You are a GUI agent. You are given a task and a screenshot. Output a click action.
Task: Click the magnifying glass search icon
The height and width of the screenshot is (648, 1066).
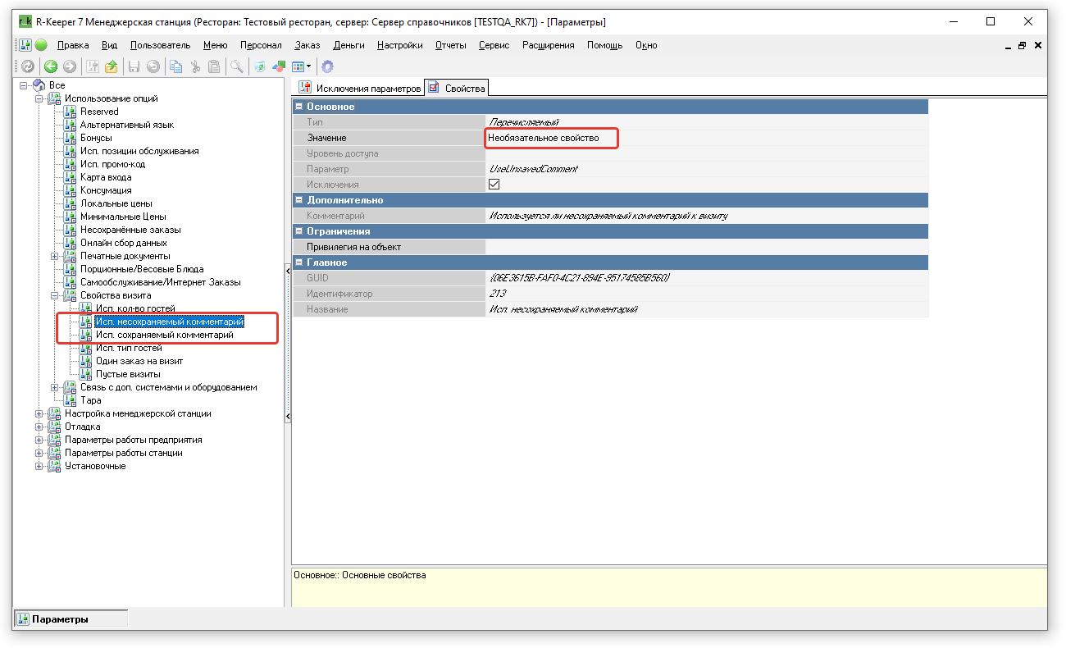(236, 67)
